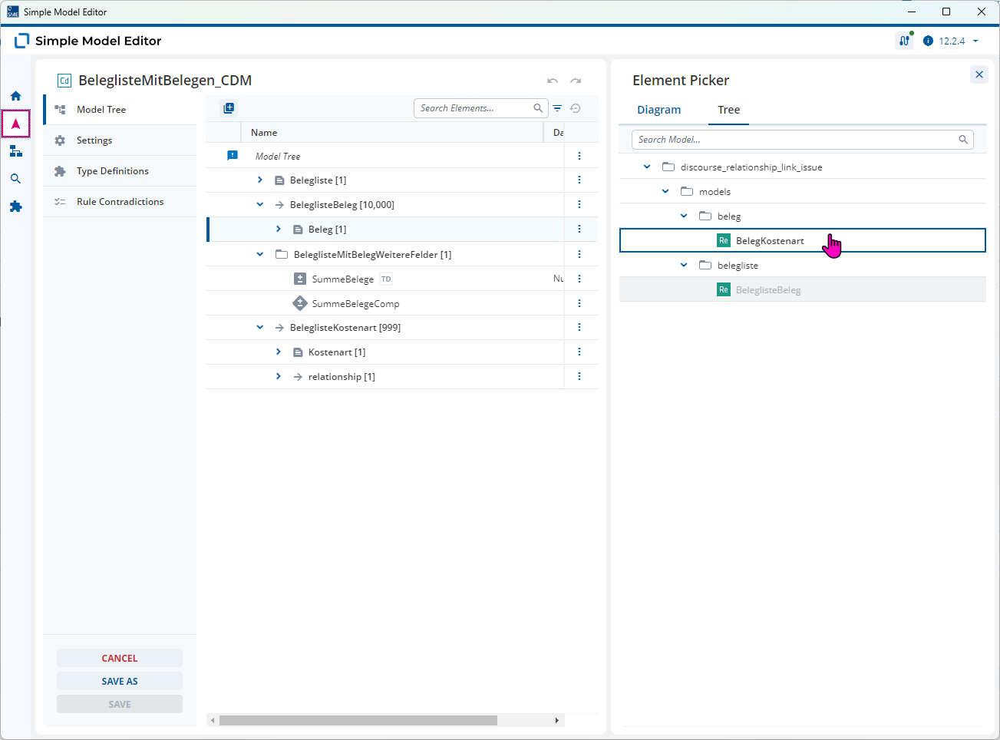Focus the Search Model input field
The width and height of the screenshot is (1000, 740).
803,140
